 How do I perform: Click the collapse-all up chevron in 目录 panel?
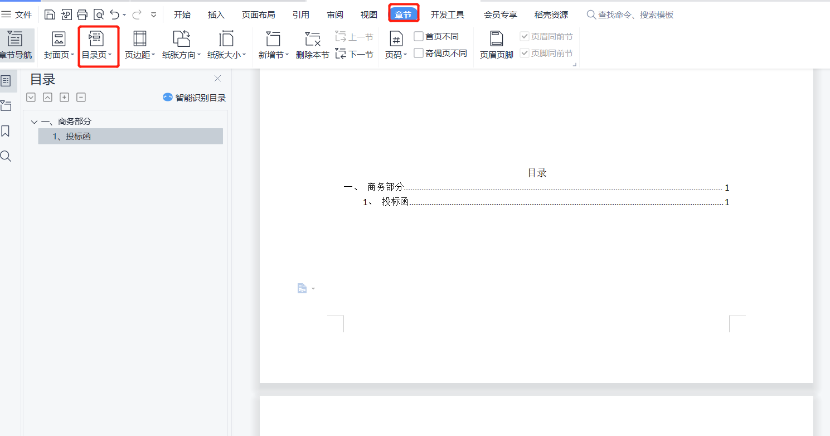click(48, 98)
